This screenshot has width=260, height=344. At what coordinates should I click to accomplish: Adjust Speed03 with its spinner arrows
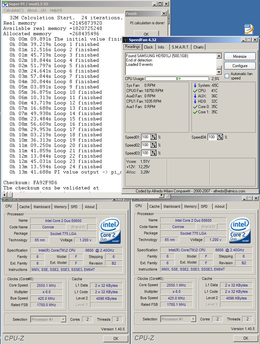point(154,153)
